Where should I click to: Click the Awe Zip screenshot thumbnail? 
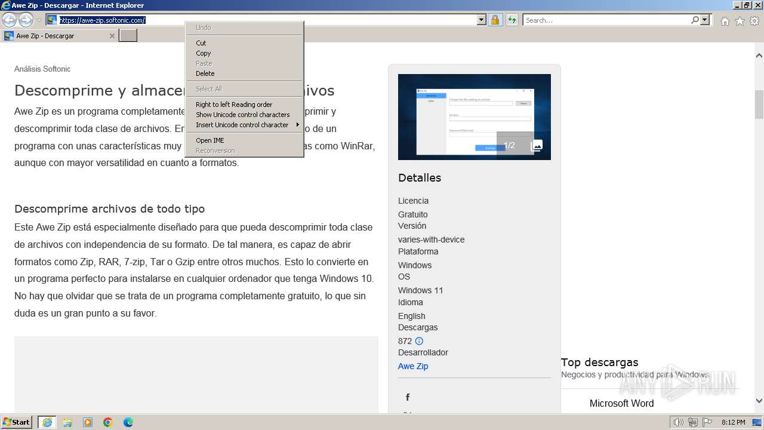point(475,117)
